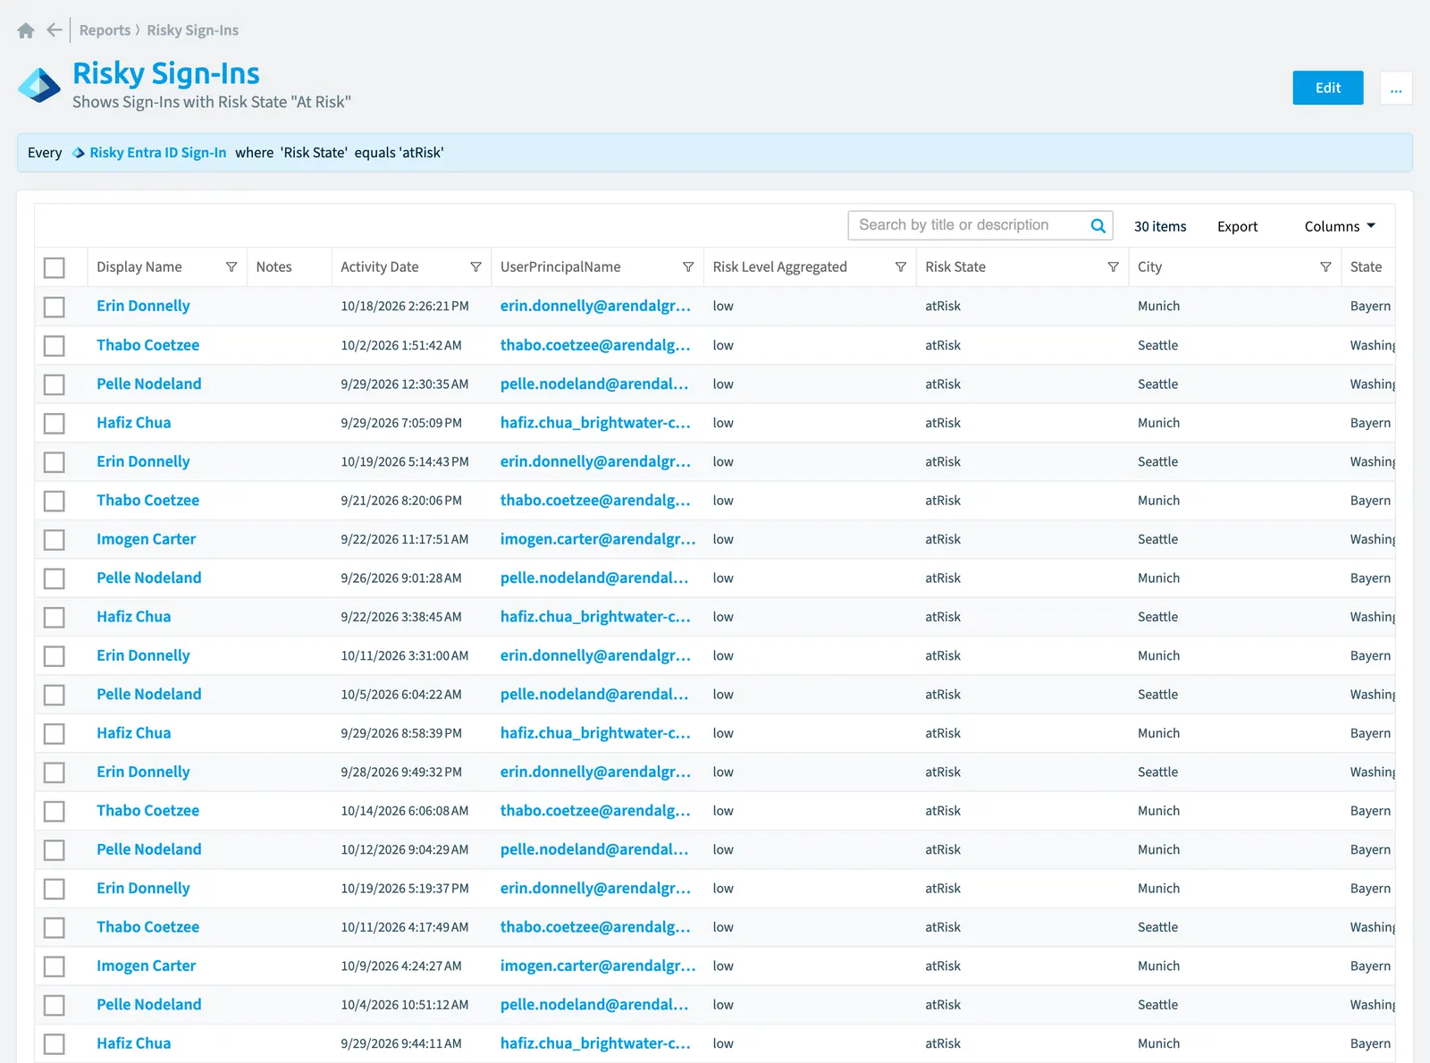Open the UserPrincipalName column filter
Screen dimensions: 1430x1063
tap(688, 267)
